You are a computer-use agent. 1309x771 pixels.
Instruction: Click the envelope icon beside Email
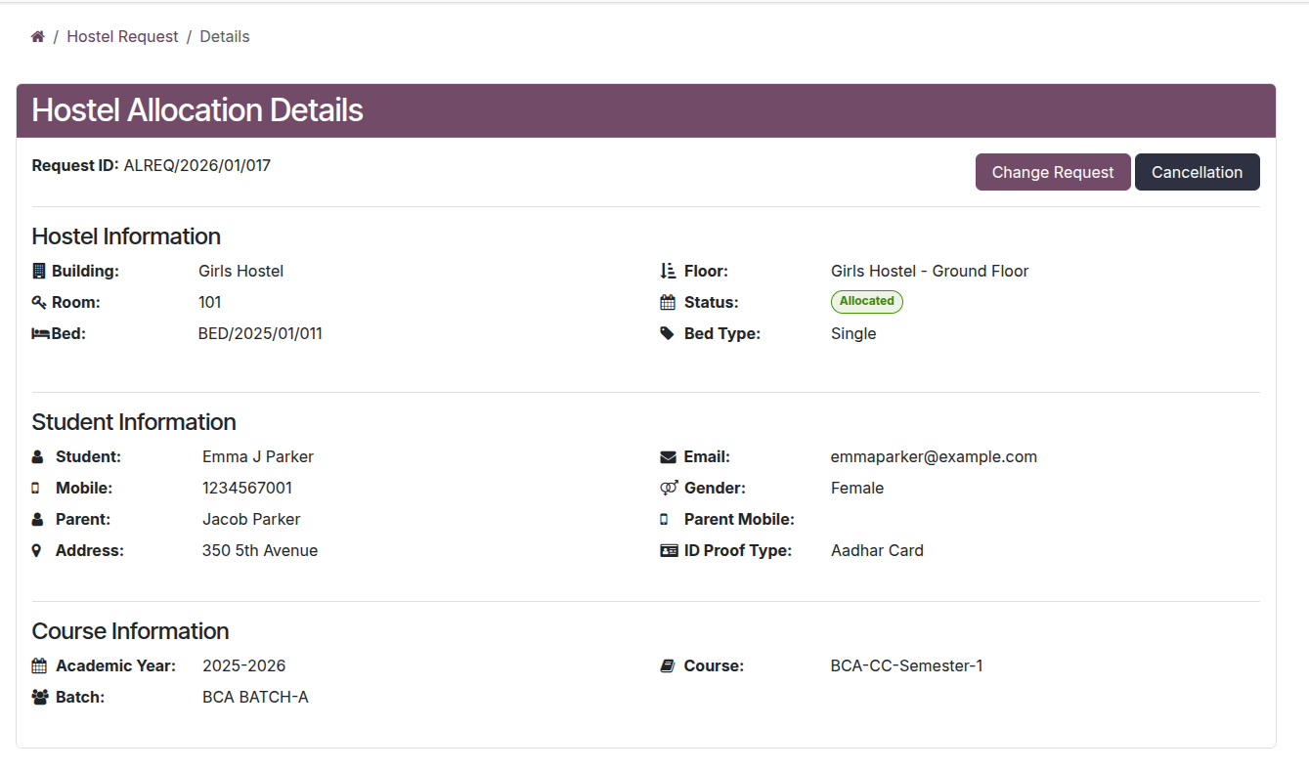668,457
